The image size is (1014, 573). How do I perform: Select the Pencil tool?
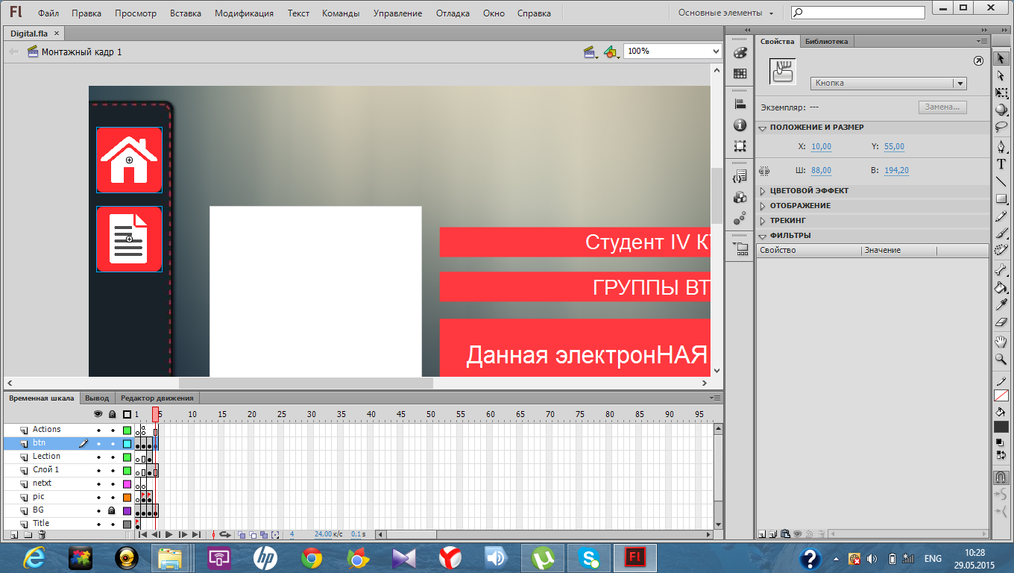(x=1001, y=216)
